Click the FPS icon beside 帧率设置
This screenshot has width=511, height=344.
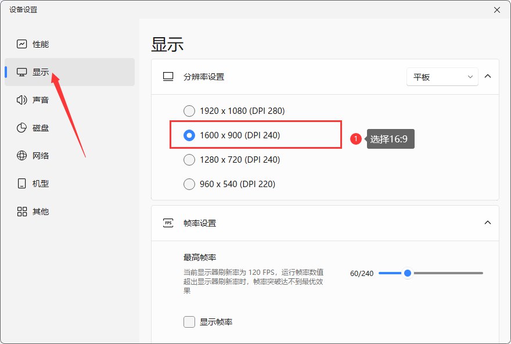point(168,223)
